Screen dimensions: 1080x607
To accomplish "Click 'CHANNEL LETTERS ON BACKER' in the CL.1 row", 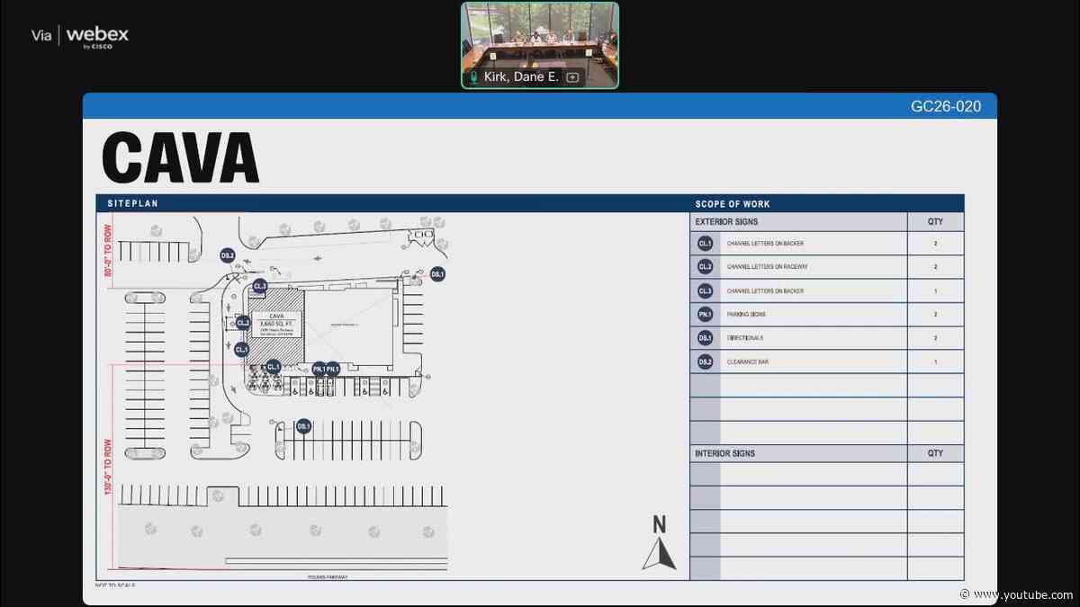I will click(765, 244).
